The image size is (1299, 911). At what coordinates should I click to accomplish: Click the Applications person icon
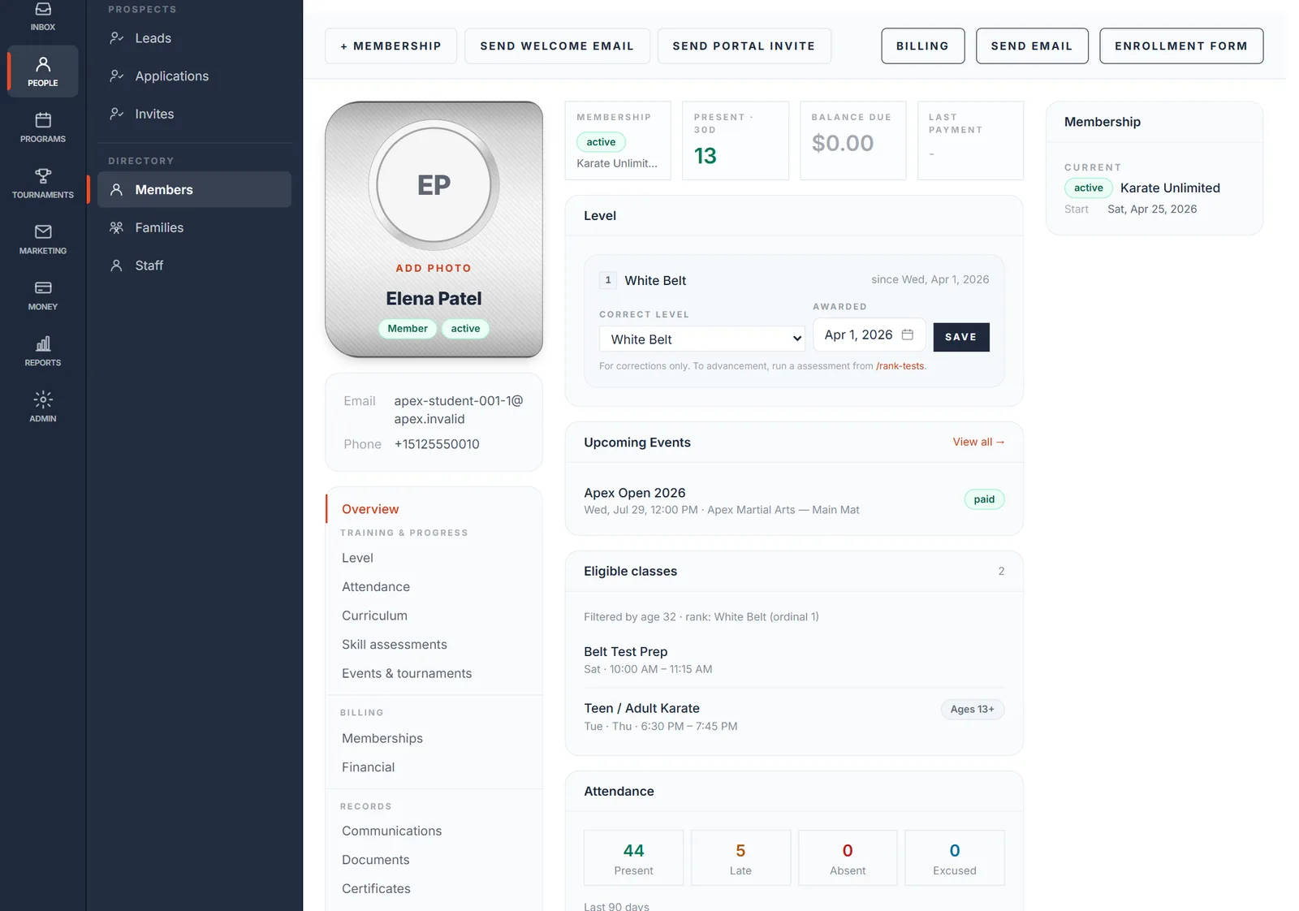[x=117, y=76]
